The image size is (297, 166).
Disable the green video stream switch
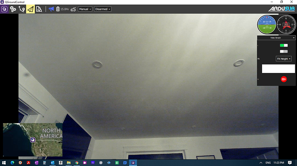(284, 45)
